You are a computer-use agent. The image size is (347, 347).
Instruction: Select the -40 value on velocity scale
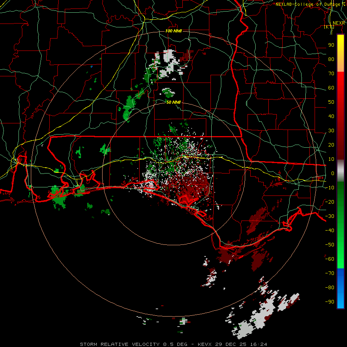[x=330, y=231]
